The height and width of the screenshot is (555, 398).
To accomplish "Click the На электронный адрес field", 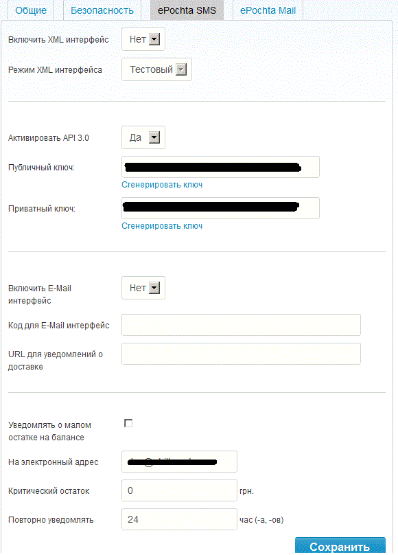I will pos(179,461).
